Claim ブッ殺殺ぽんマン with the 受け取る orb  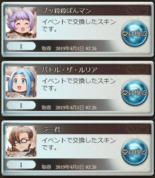[134, 33]
